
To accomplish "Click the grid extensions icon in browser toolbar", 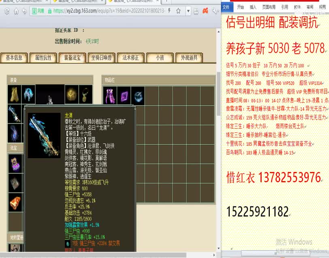I will [196, 11].
